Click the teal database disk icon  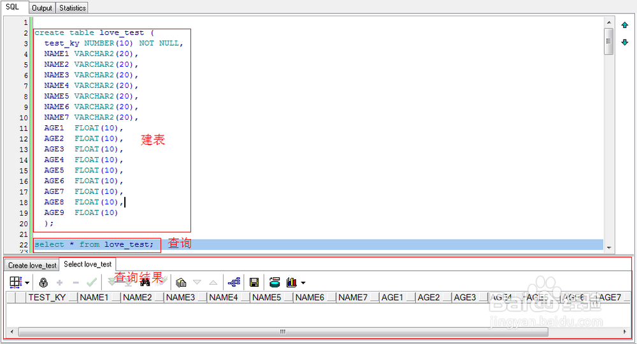tap(275, 282)
